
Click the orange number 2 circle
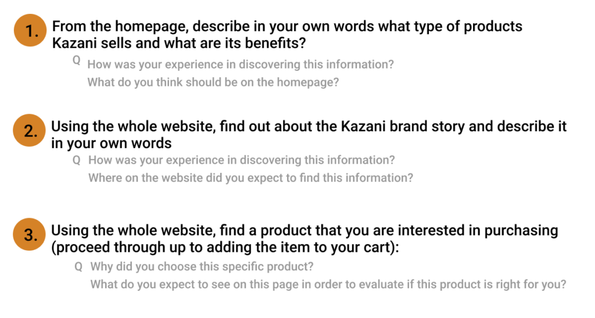29,131
